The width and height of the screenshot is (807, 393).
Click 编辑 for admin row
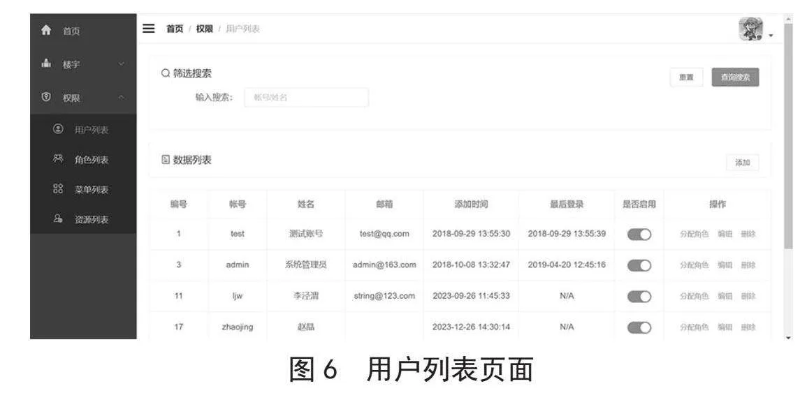pos(725,265)
